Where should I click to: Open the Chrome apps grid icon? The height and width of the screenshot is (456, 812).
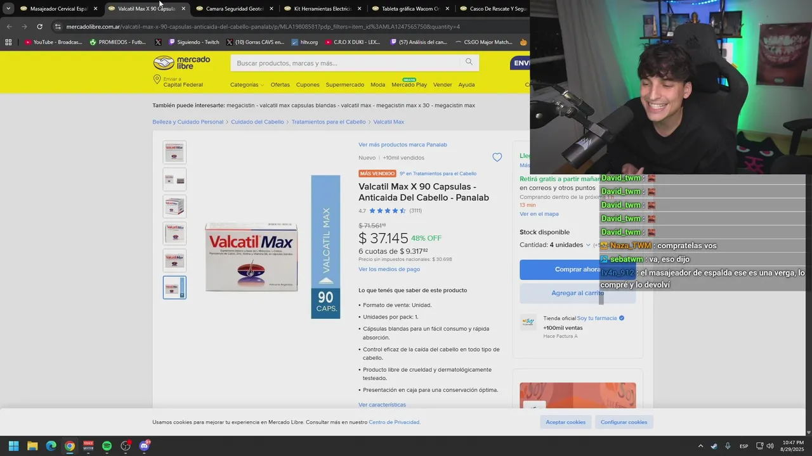point(8,42)
